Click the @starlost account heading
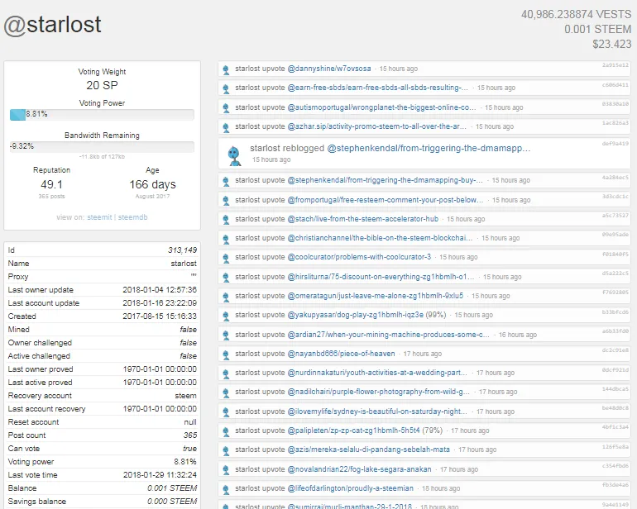Viewport: 637px width, 509px height. 53,25
